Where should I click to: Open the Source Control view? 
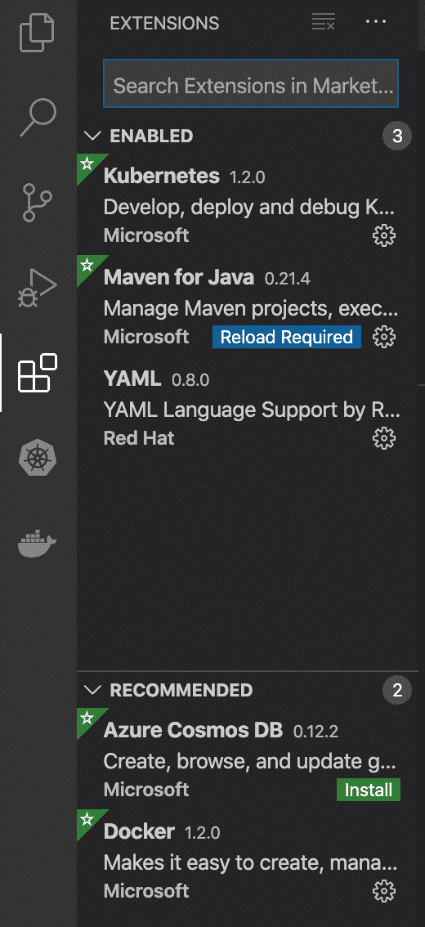(x=38, y=203)
